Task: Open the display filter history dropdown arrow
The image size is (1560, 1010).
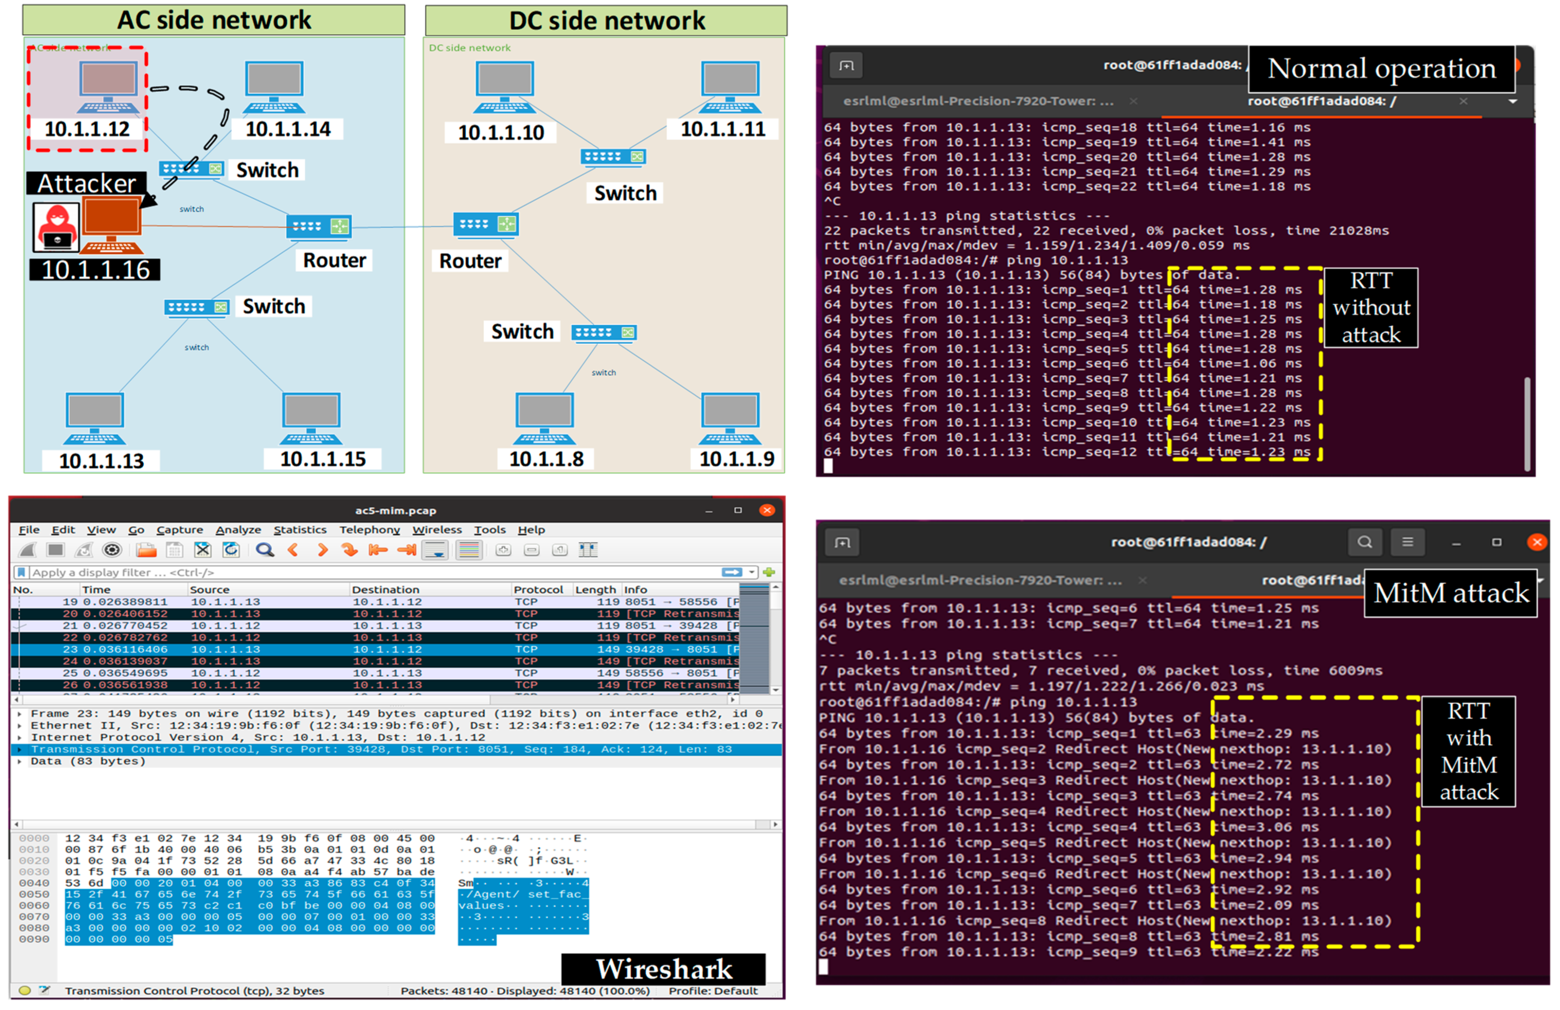Action: point(752,573)
